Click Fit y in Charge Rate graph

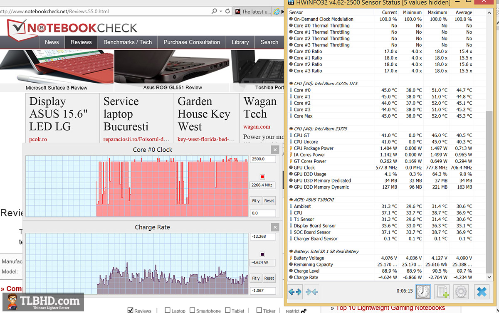tap(256, 278)
